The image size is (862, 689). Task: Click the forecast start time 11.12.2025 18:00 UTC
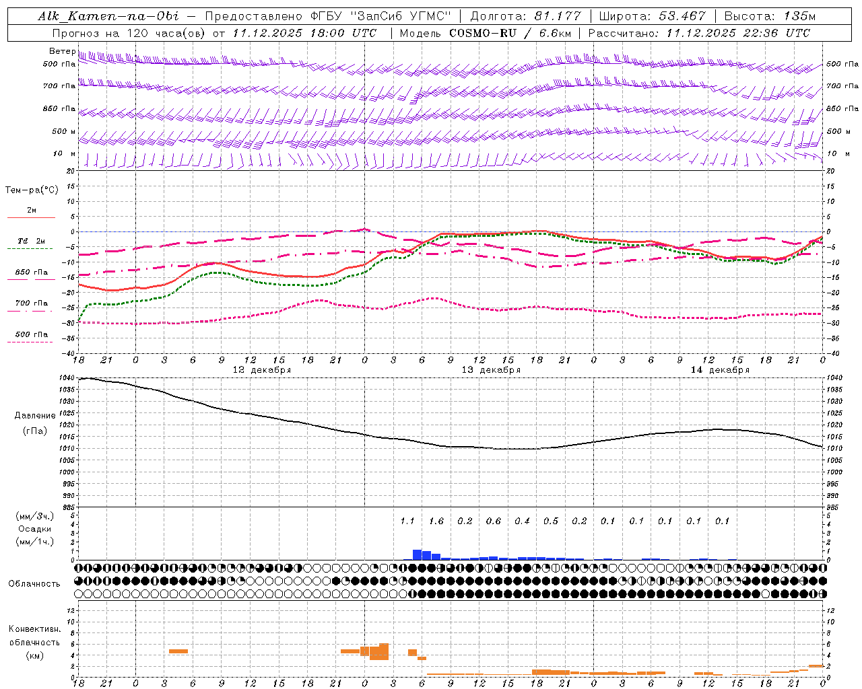tap(304, 33)
